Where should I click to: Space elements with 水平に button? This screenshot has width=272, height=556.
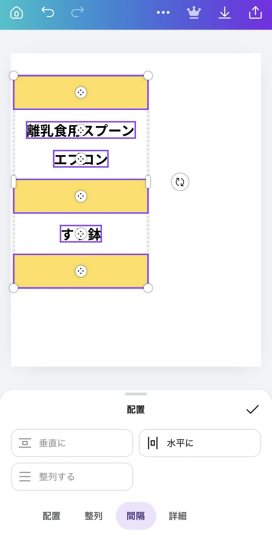click(200, 443)
